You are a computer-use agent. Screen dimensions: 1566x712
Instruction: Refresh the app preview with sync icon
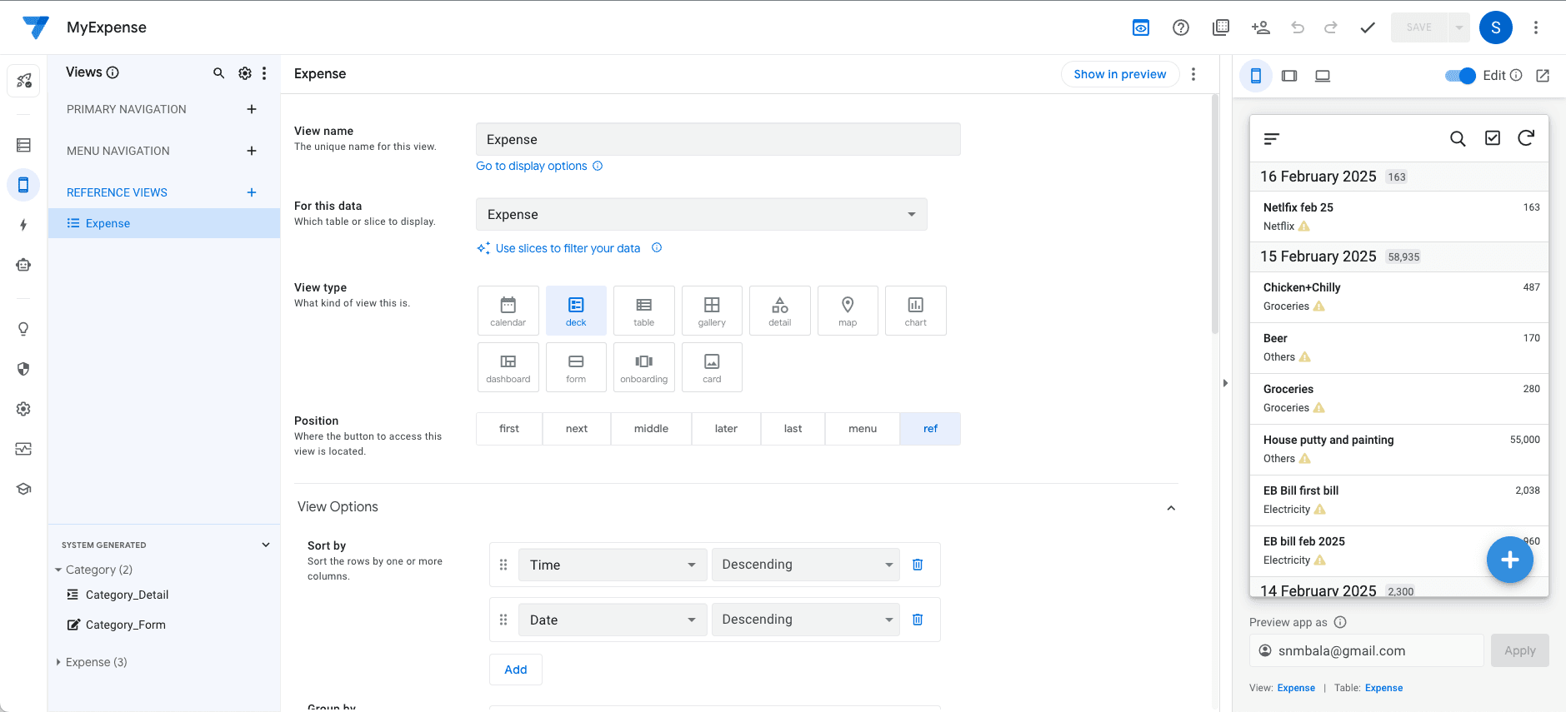pos(1526,138)
